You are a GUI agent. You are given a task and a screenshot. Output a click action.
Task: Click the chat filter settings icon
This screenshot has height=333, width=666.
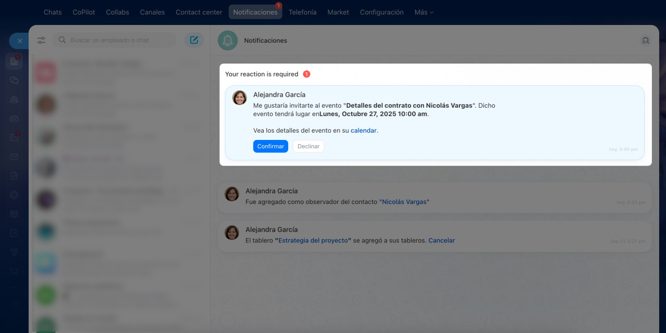pos(42,40)
